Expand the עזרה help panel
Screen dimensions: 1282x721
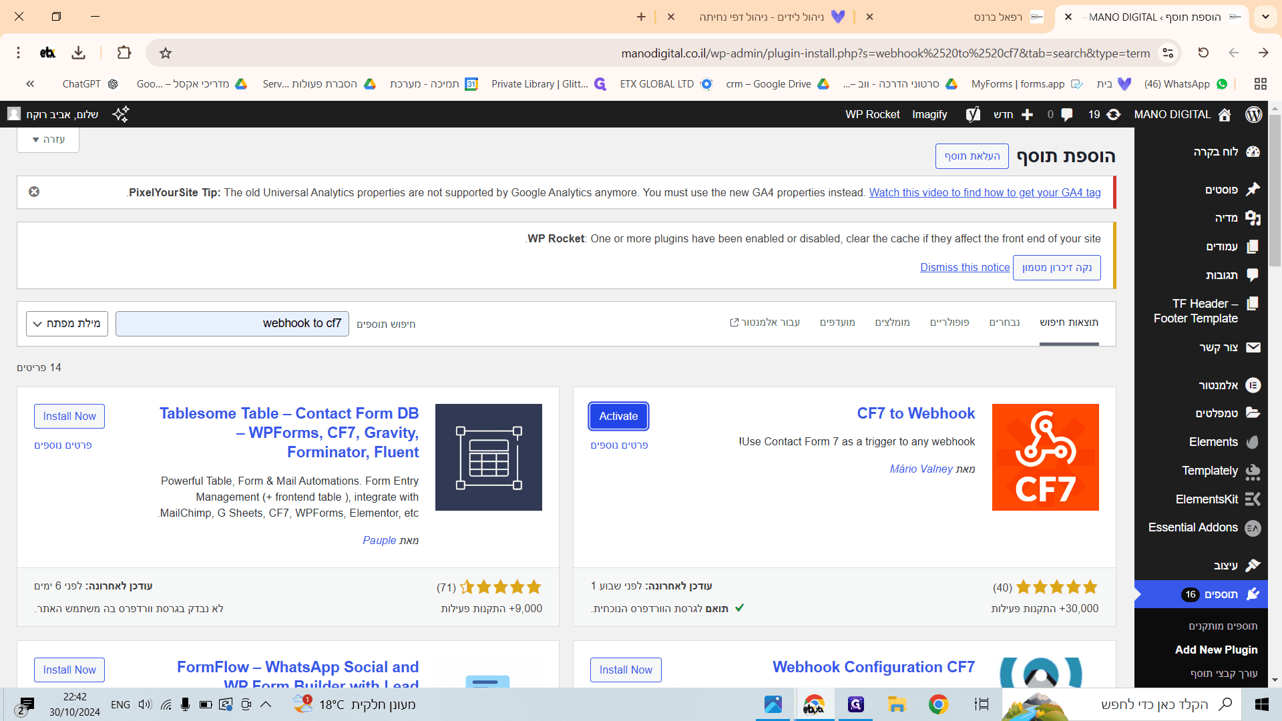pyautogui.click(x=48, y=140)
